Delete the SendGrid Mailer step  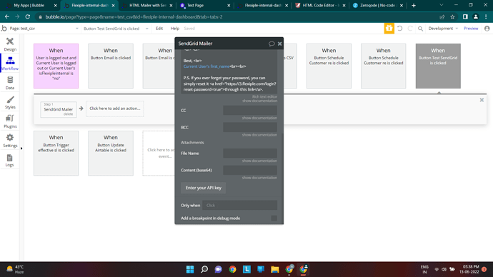[x=68, y=114]
